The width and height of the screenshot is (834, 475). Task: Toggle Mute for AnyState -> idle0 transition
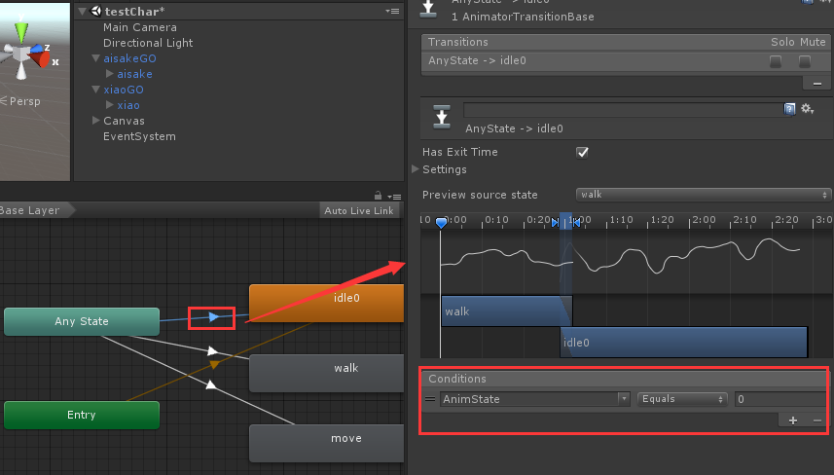coord(804,61)
